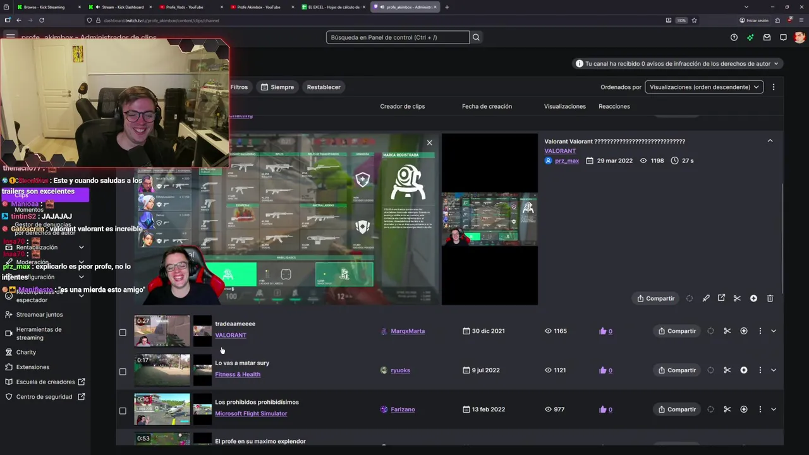The height and width of the screenshot is (455, 809).
Task: Open the three-dot menu for Los prohibidos prohibidísimos
Action: (760, 409)
